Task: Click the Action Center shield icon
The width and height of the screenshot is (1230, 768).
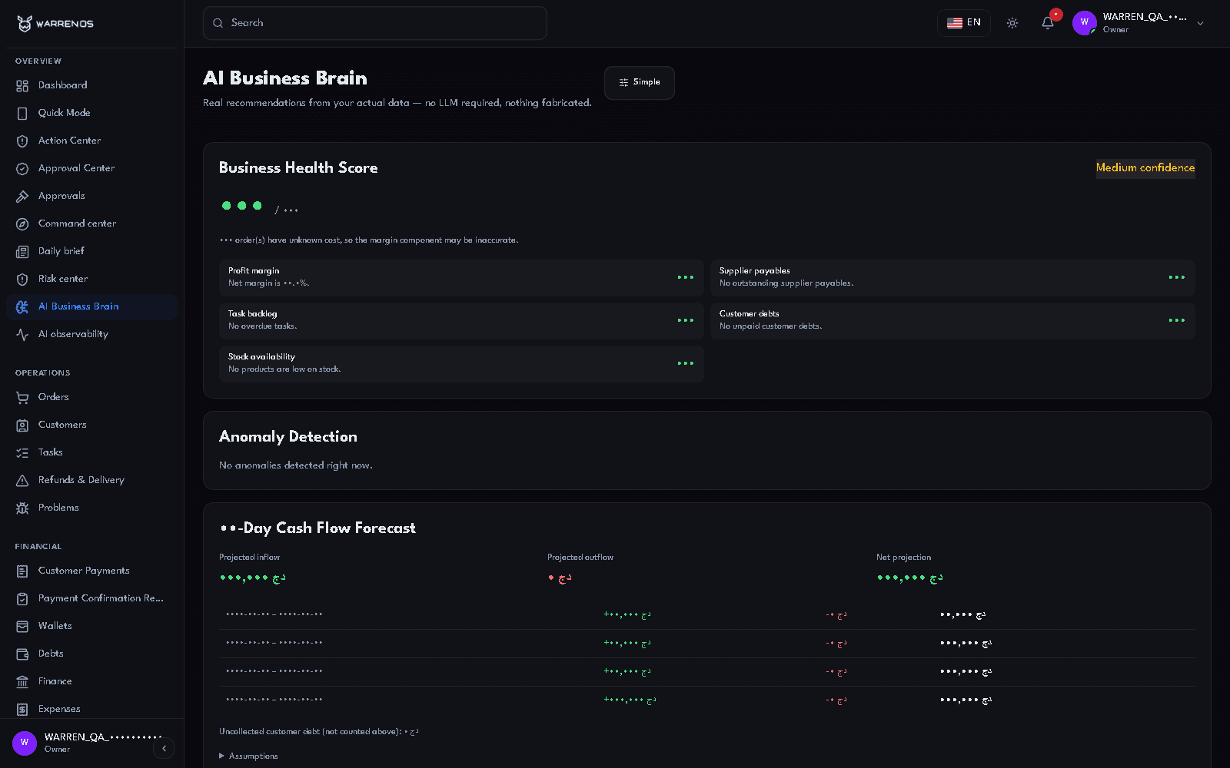Action: pos(22,141)
